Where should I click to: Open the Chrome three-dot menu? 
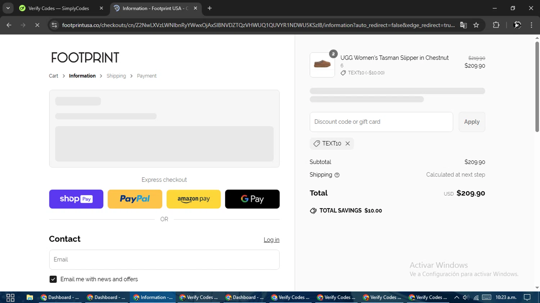531,25
